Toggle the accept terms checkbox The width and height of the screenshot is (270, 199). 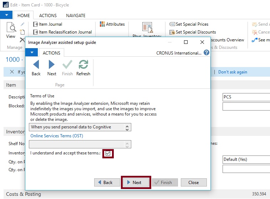pos(108,153)
